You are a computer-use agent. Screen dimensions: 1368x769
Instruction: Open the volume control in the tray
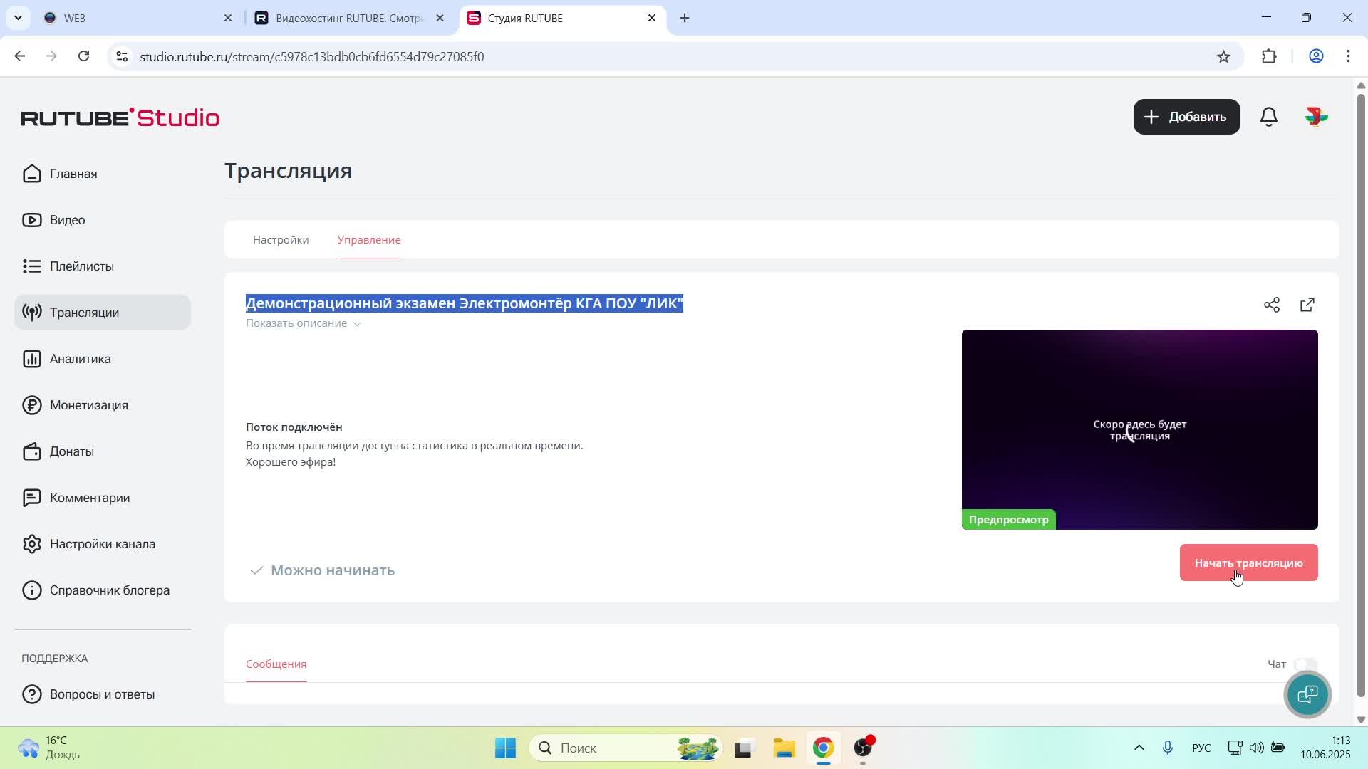1257,748
